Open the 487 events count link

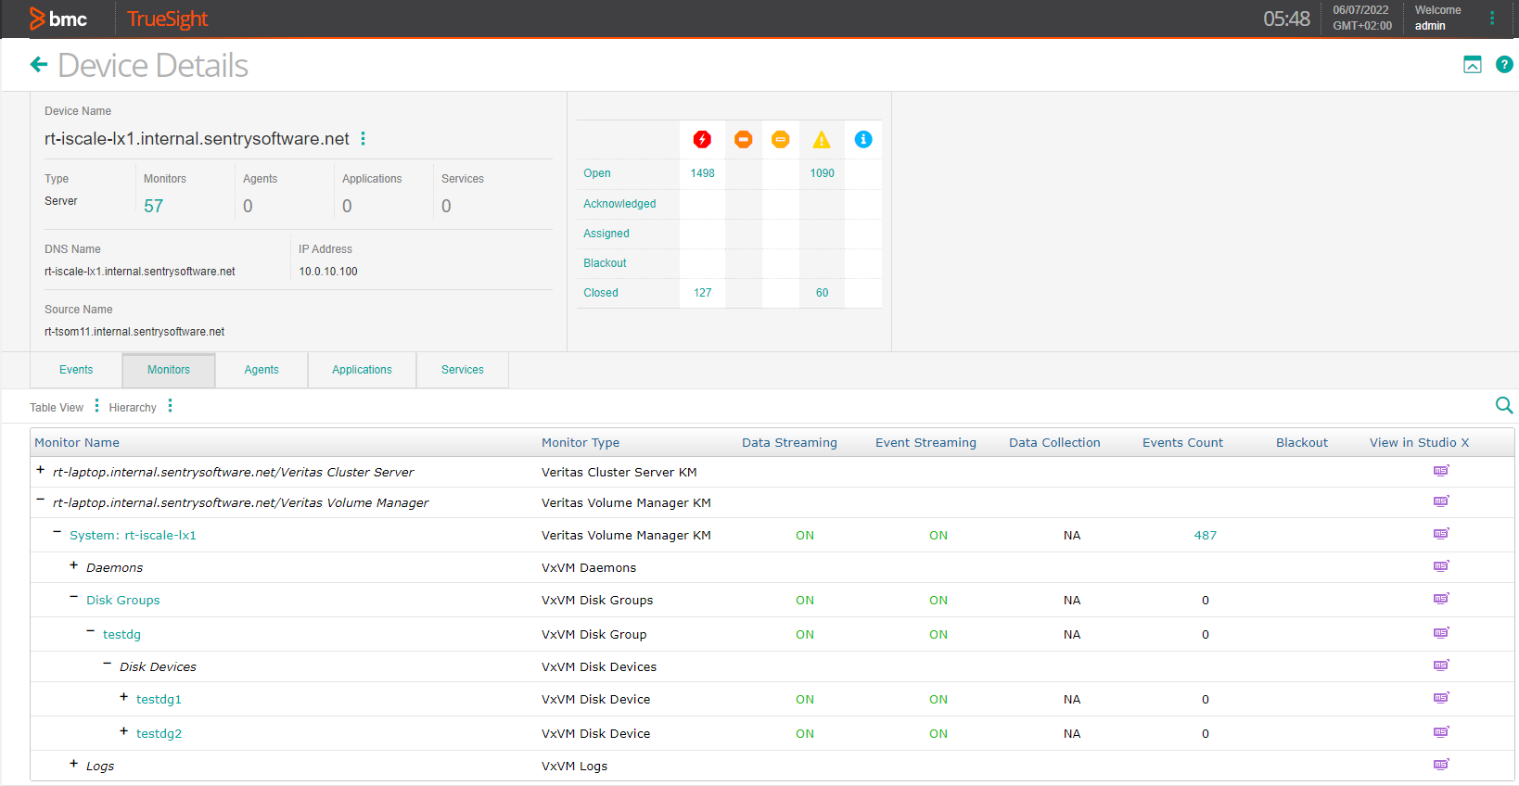[1206, 536]
